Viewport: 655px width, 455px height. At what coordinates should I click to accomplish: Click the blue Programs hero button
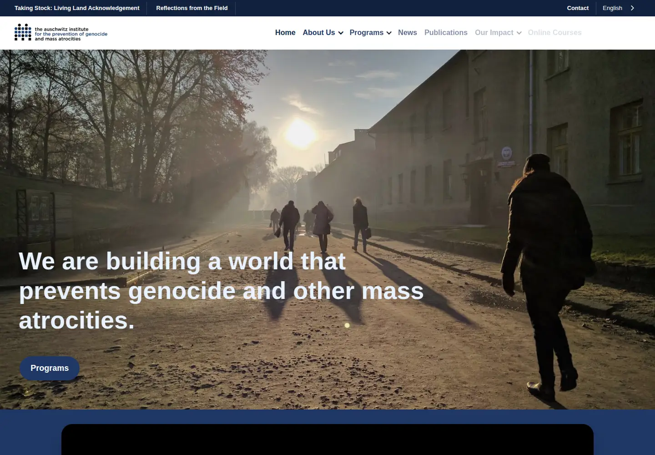coord(50,368)
